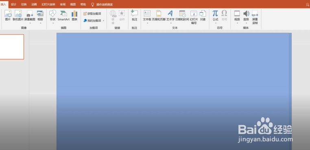Image resolution: width=310 pixels, height=150 pixels.
Task: Expand the Photo Album (相册) dropdown arrow
Action: click(40, 23)
